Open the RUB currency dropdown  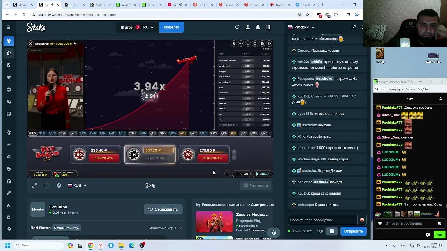click(x=77, y=185)
